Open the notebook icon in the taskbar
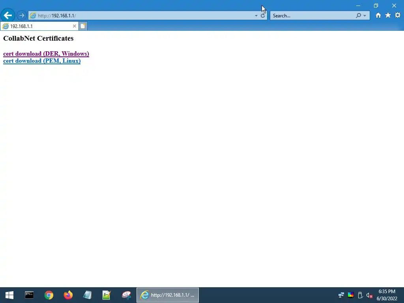 point(87,295)
